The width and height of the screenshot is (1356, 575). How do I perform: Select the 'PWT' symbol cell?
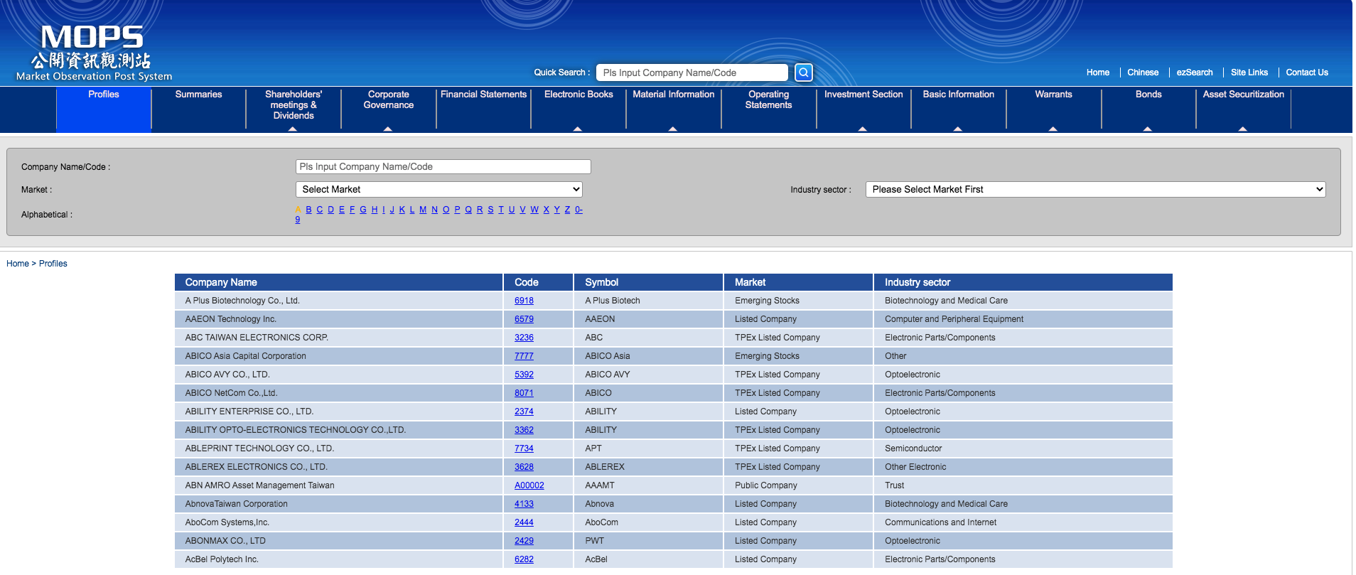pyautogui.click(x=648, y=541)
